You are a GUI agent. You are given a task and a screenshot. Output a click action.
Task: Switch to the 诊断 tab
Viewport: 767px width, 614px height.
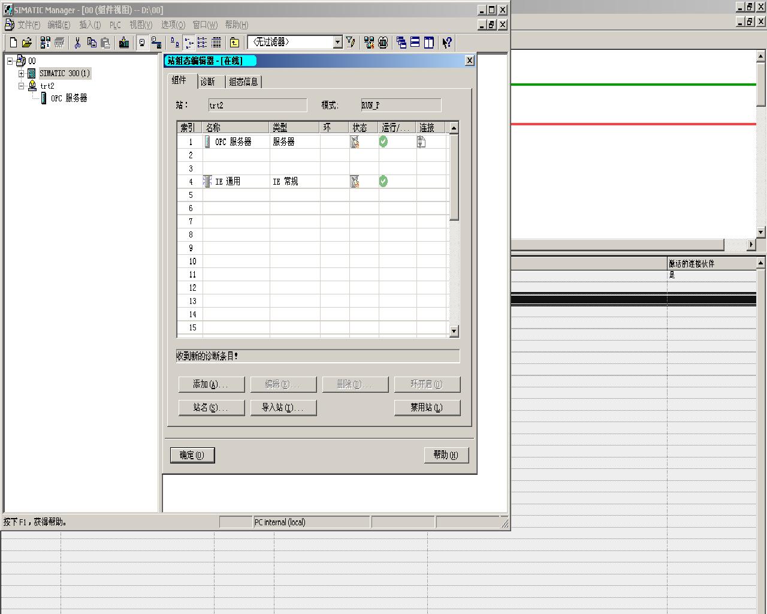pyautogui.click(x=208, y=82)
